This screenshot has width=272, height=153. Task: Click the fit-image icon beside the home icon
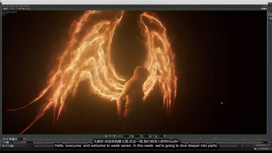point(26,9)
